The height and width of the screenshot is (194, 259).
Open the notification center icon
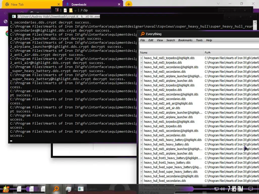click(251, 189)
